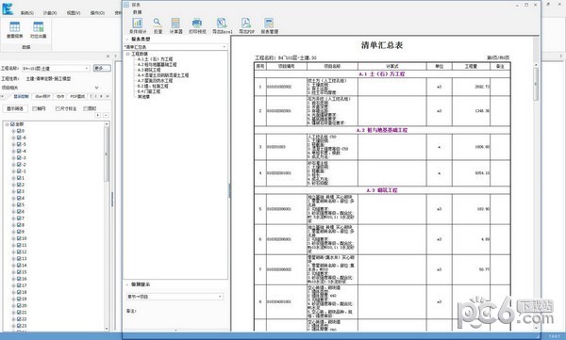Click the 显示筛选 button

coord(15,108)
